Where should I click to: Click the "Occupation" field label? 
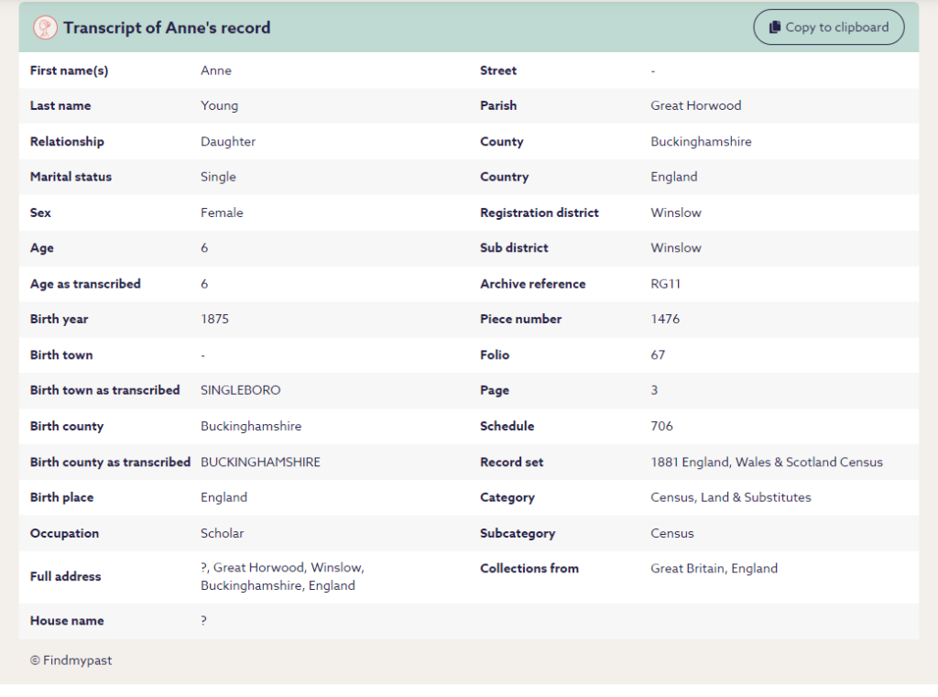(65, 533)
